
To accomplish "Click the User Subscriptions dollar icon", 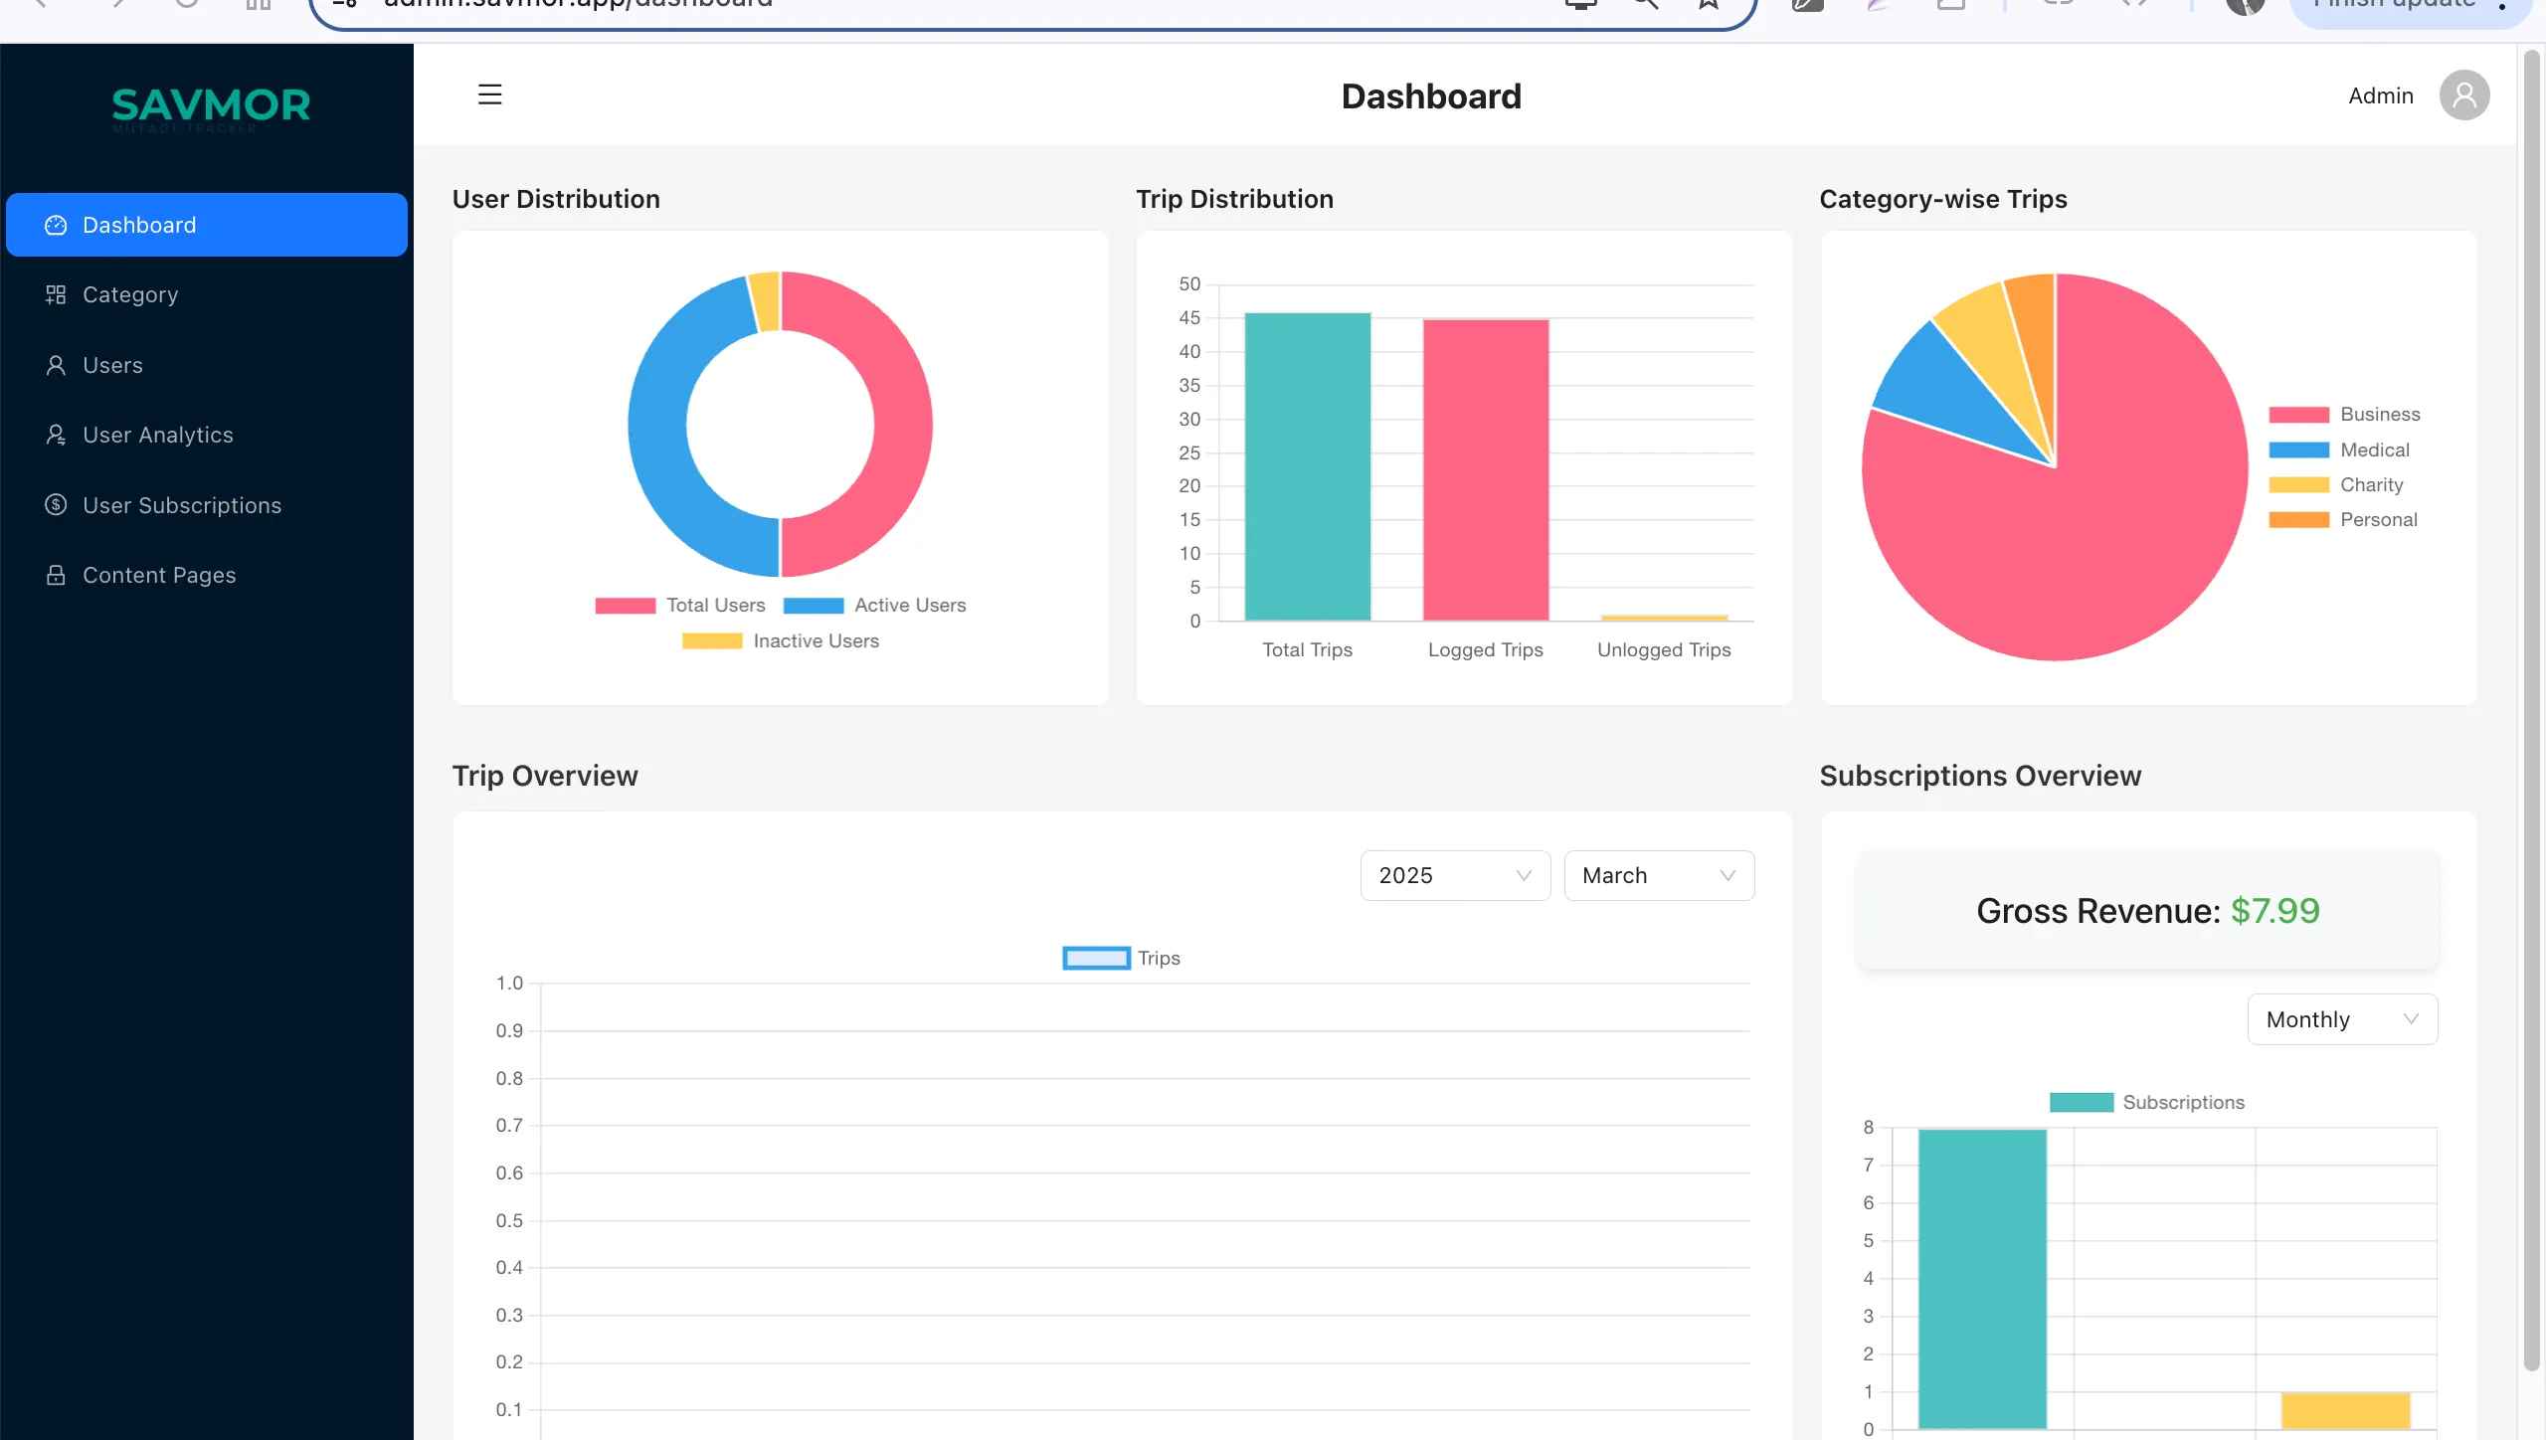I will [56, 505].
